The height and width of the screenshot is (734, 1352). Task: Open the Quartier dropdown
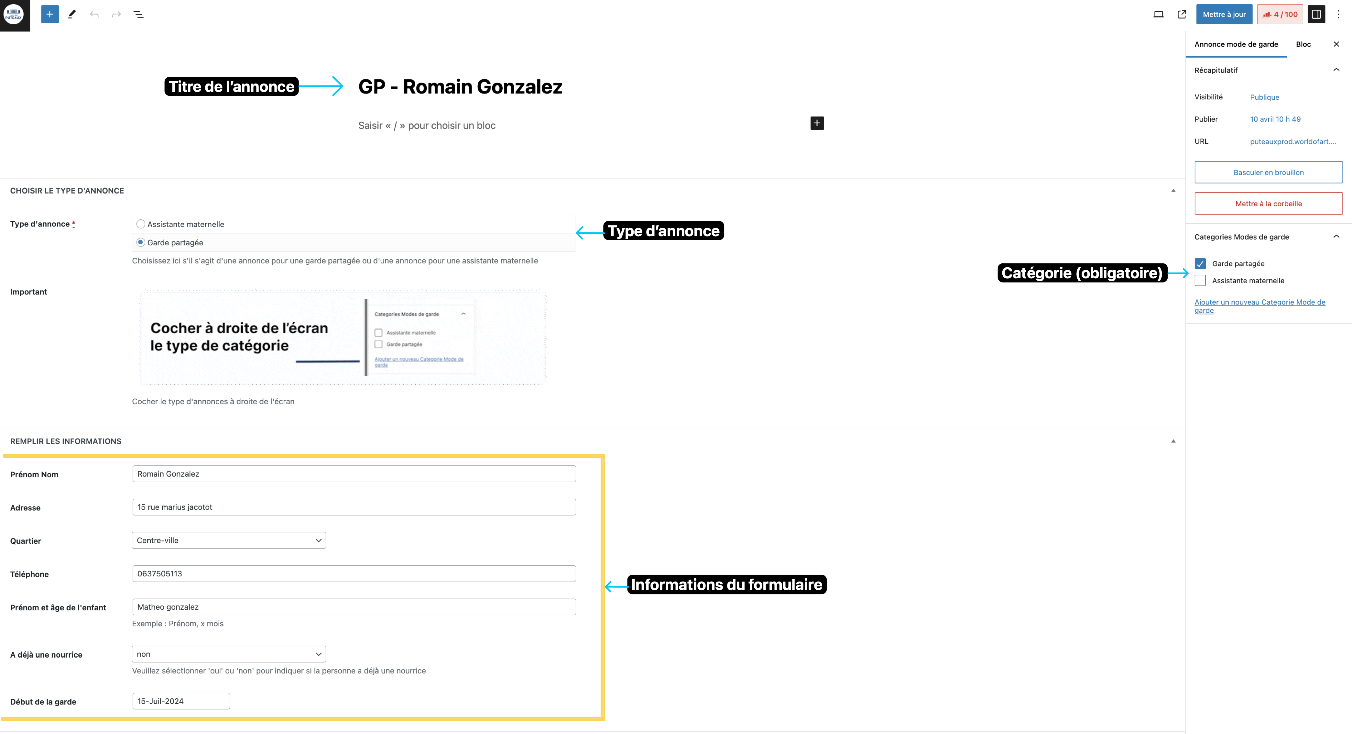pyautogui.click(x=228, y=540)
